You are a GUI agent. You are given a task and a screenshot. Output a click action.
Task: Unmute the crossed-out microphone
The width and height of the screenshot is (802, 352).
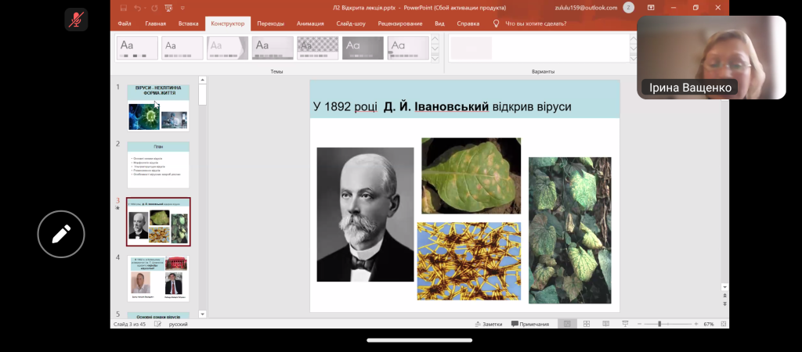pyautogui.click(x=77, y=20)
